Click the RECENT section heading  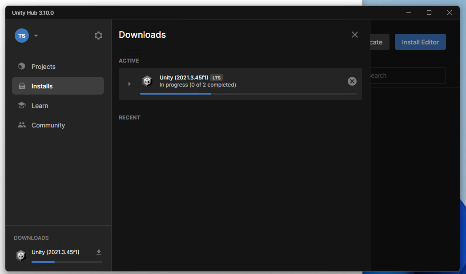[129, 118]
